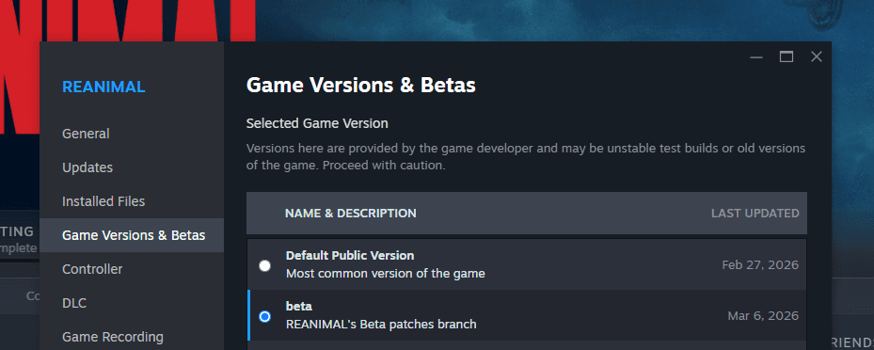Select the Default Public Version radio button
Screen dimensions: 874x350
[264, 266]
